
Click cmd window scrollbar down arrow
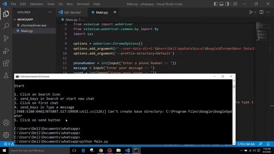coord(234,143)
